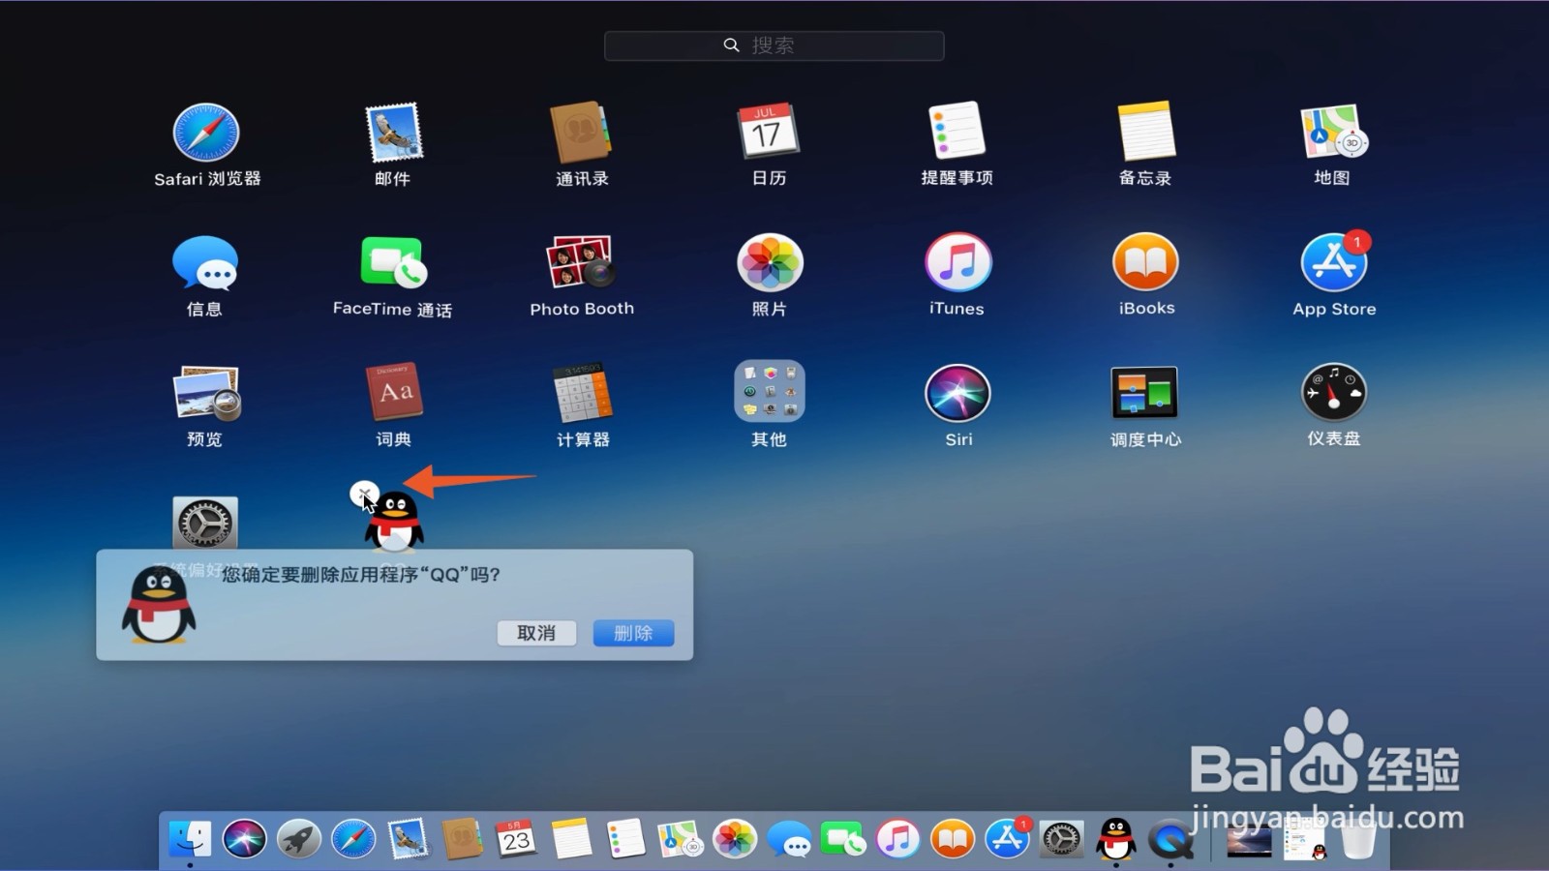Open the 日历 Calendar app in Launchpad

769,131
